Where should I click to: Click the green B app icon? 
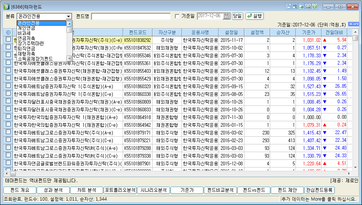[x=7, y=7]
